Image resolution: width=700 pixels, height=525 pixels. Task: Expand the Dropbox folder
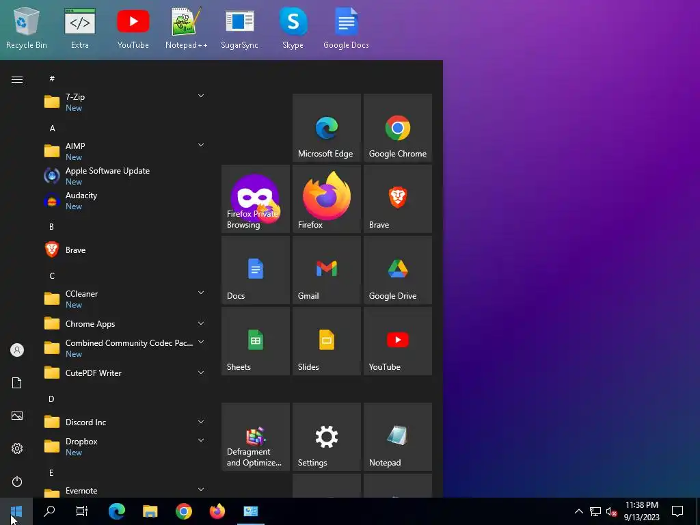124,446
